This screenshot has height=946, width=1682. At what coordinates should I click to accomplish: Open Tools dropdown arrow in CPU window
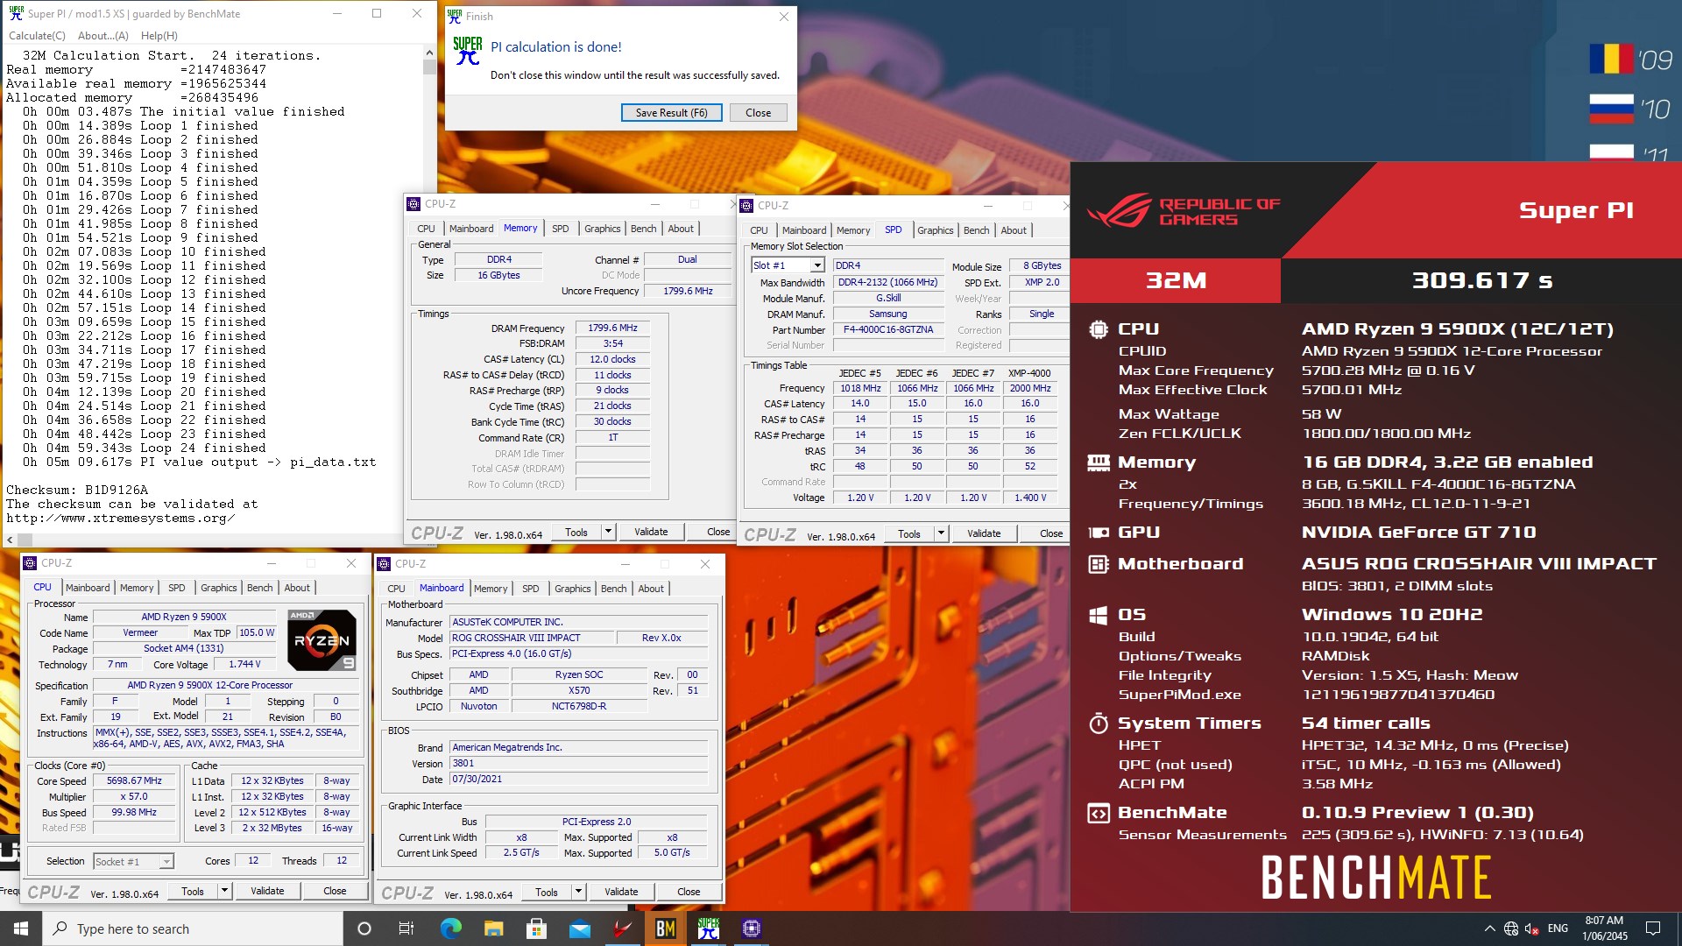point(224,891)
